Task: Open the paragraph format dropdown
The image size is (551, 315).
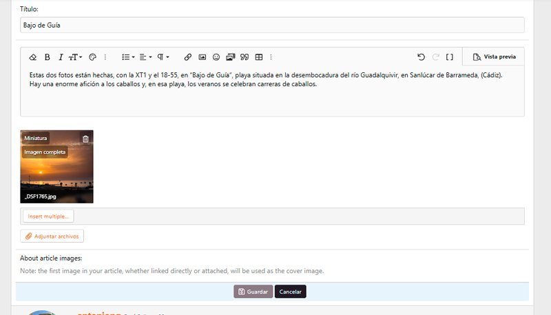Action: point(163,57)
